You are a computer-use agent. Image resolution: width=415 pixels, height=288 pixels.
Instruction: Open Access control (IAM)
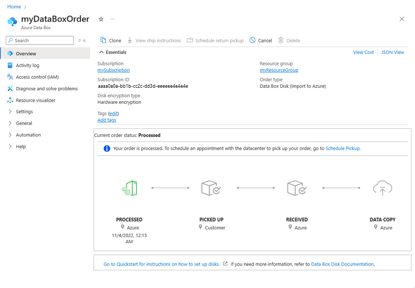[37, 77]
